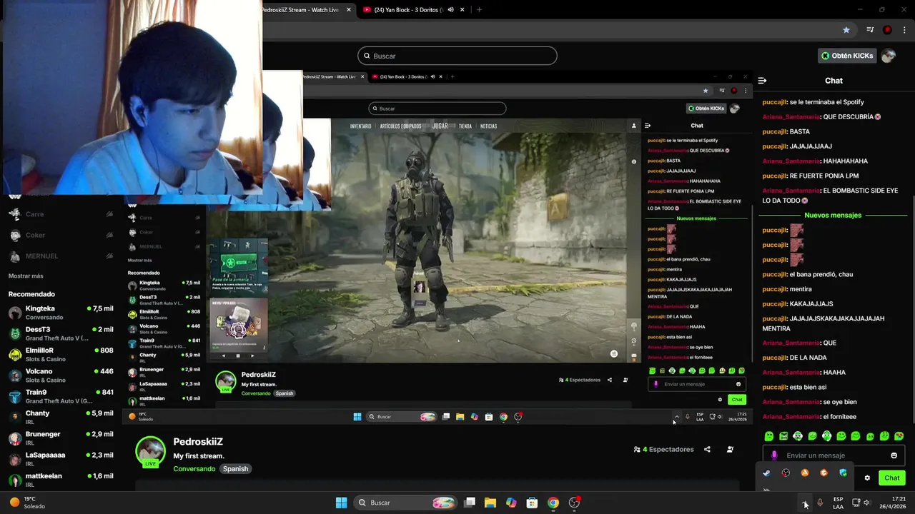Open recommended channel LaSapaaaaa
915x514 pixels.
[x=61, y=459]
